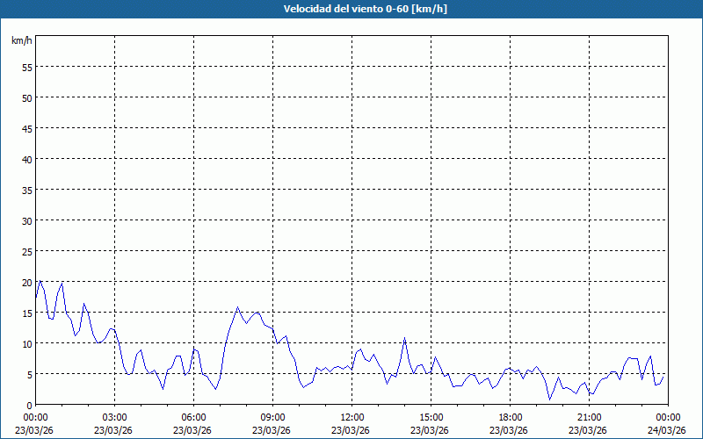Select the 18:00 time label on the x-axis
The image size is (703, 439).
[x=510, y=417]
